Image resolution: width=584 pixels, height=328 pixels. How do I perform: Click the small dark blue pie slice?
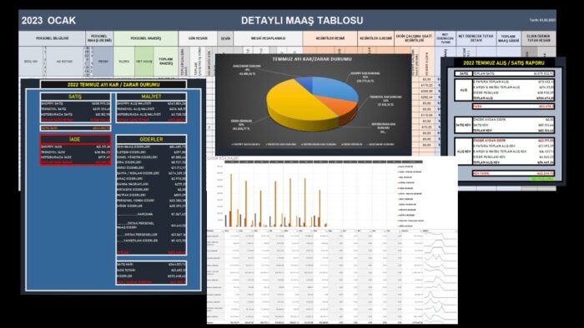305,82
